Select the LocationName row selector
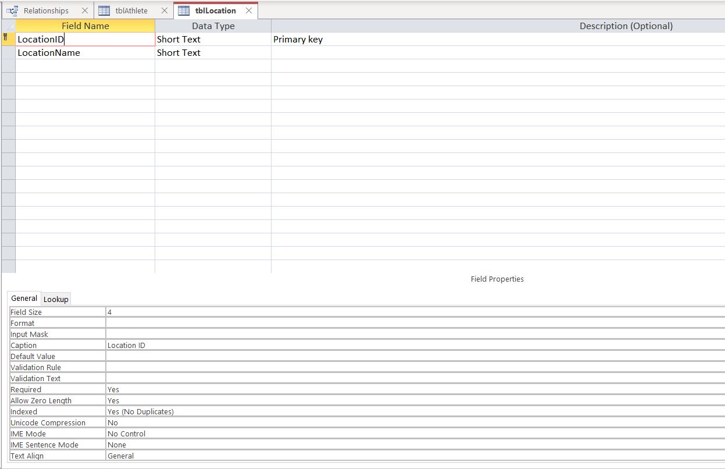This screenshot has height=469, width=725. coord(8,52)
